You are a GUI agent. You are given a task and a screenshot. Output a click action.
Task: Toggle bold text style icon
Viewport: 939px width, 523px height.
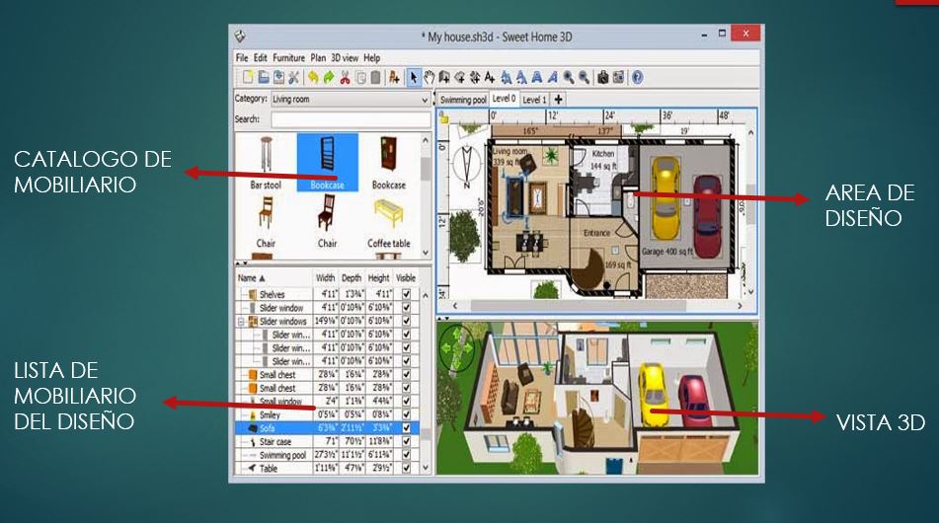[x=537, y=77]
